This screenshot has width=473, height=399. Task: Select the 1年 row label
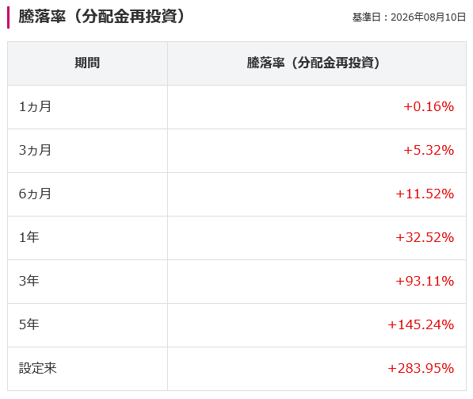[29, 237]
